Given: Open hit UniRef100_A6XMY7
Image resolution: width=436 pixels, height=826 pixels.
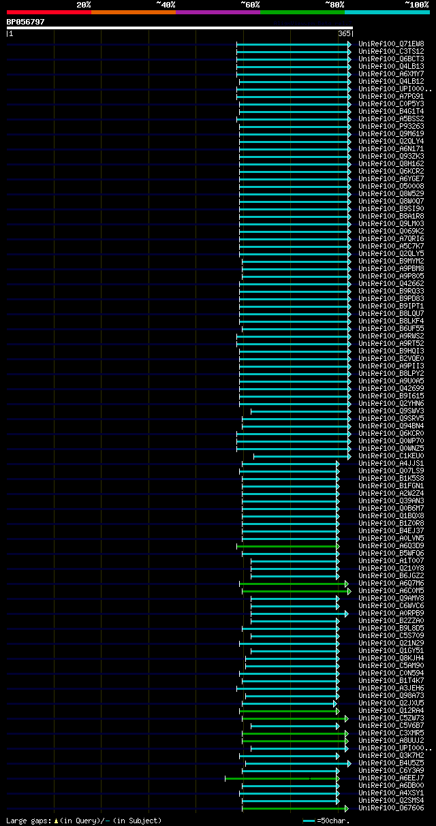Looking at the screenshot, I should click(391, 74).
